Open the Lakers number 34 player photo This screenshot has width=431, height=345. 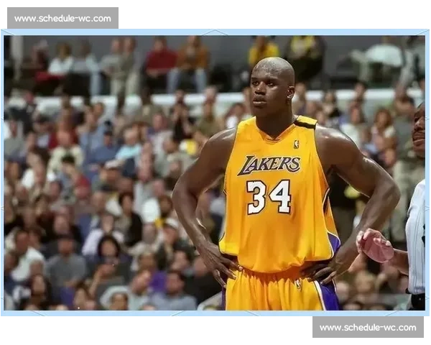(x=215, y=172)
